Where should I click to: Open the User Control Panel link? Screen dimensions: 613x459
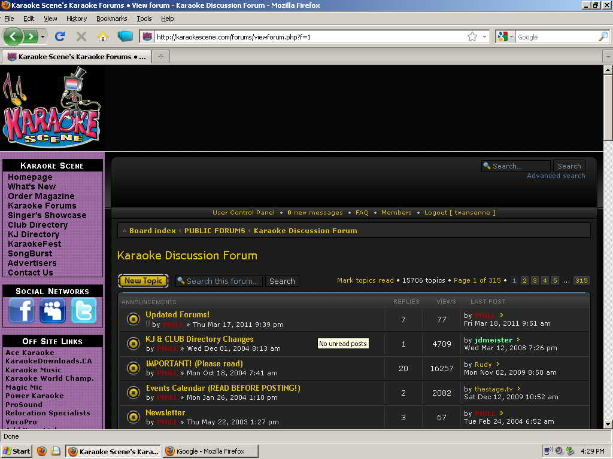(x=244, y=213)
